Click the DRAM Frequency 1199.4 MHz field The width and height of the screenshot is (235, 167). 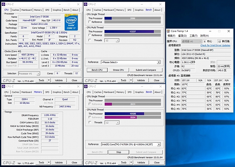(50, 115)
